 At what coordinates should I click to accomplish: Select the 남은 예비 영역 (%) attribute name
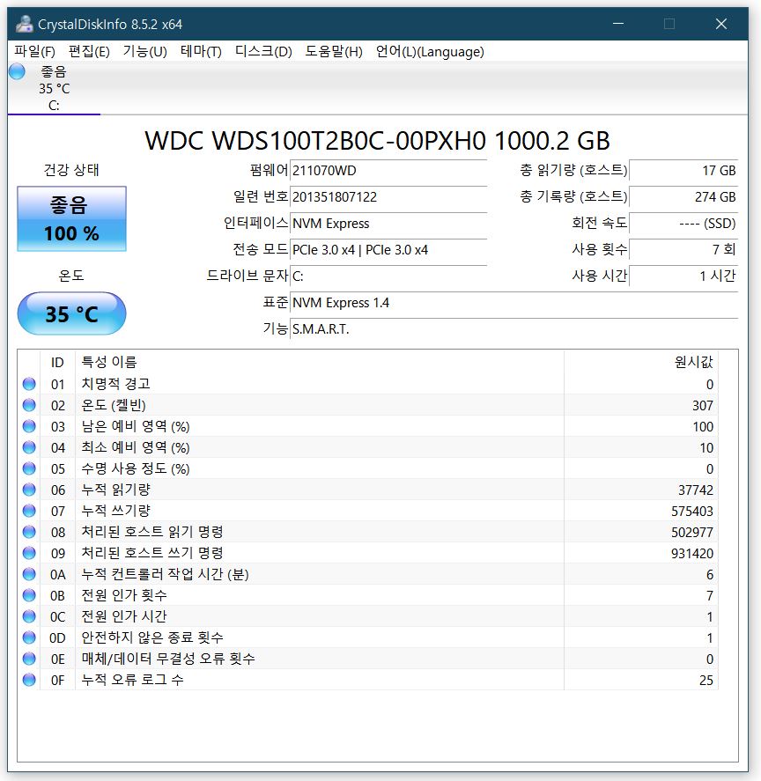[136, 426]
